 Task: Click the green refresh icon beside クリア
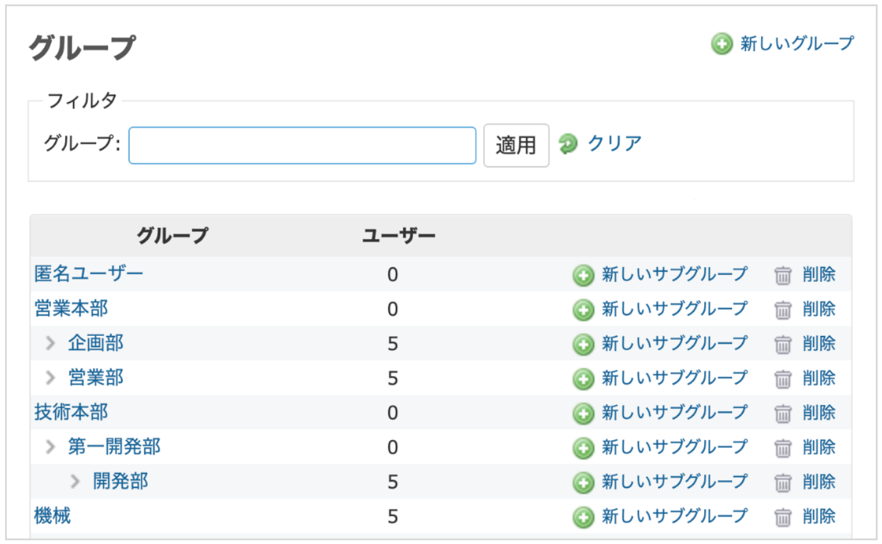pos(568,144)
